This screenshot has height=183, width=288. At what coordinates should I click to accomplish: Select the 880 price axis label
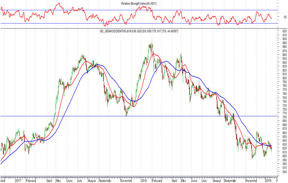(284, 47)
